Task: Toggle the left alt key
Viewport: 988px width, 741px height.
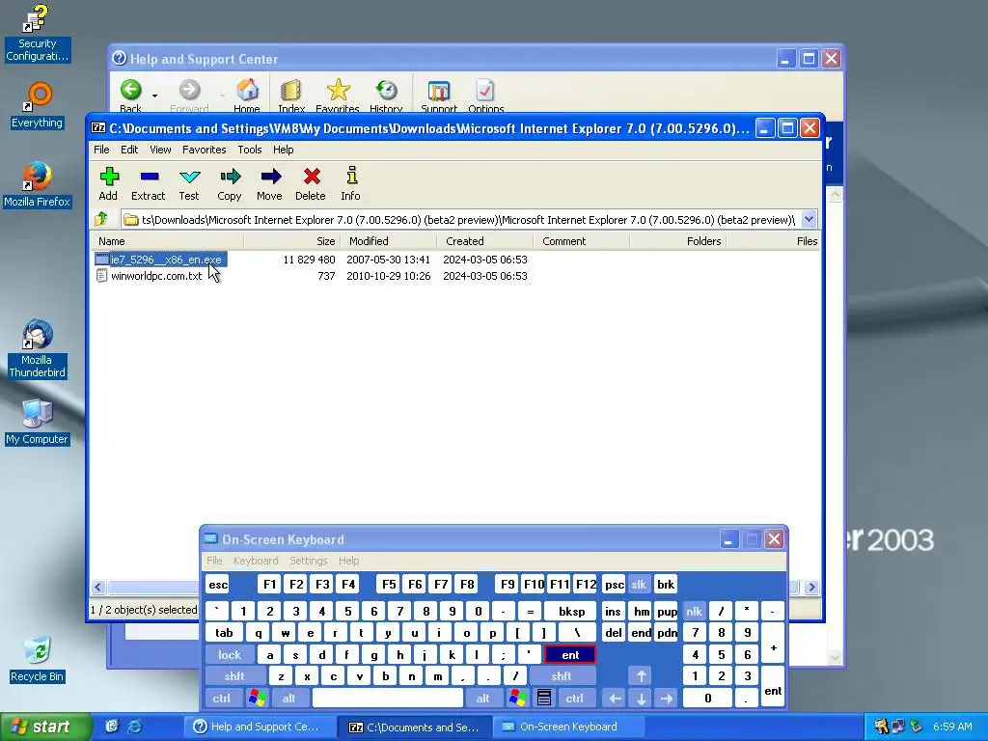Action: pos(289,698)
